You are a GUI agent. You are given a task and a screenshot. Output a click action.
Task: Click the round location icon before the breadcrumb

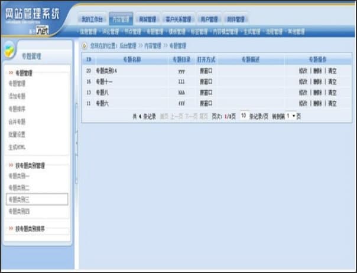[85, 46]
